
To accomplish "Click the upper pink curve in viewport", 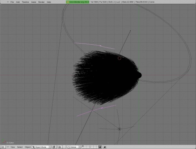I will [94, 45].
